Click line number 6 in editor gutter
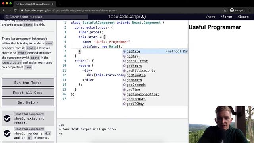Viewport: 254px width, 143px height. 65,46
